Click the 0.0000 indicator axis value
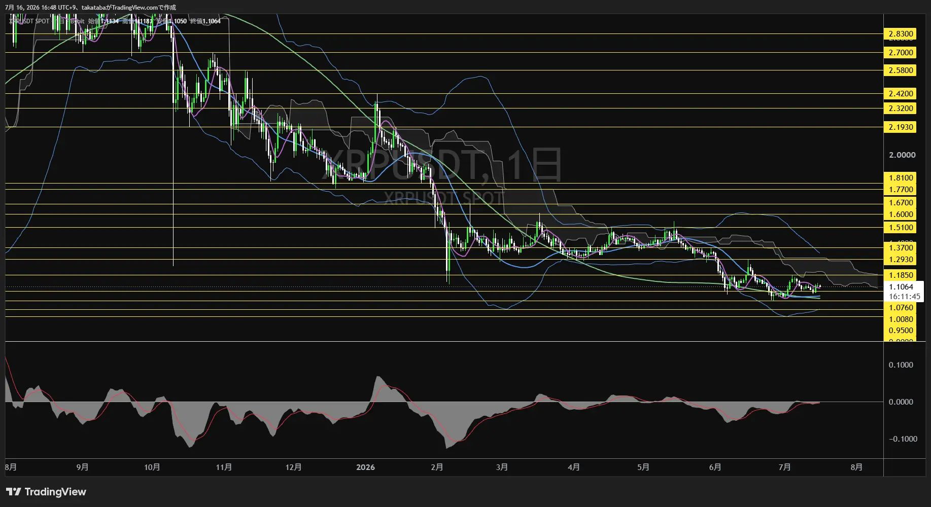 pos(901,402)
